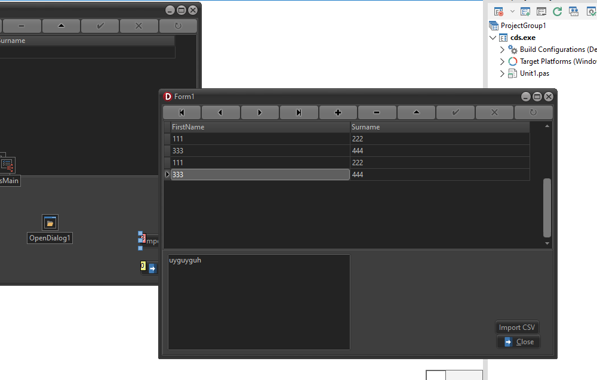Expand the Target Platforms node
Screen dimensions: 597x380
pos(502,61)
